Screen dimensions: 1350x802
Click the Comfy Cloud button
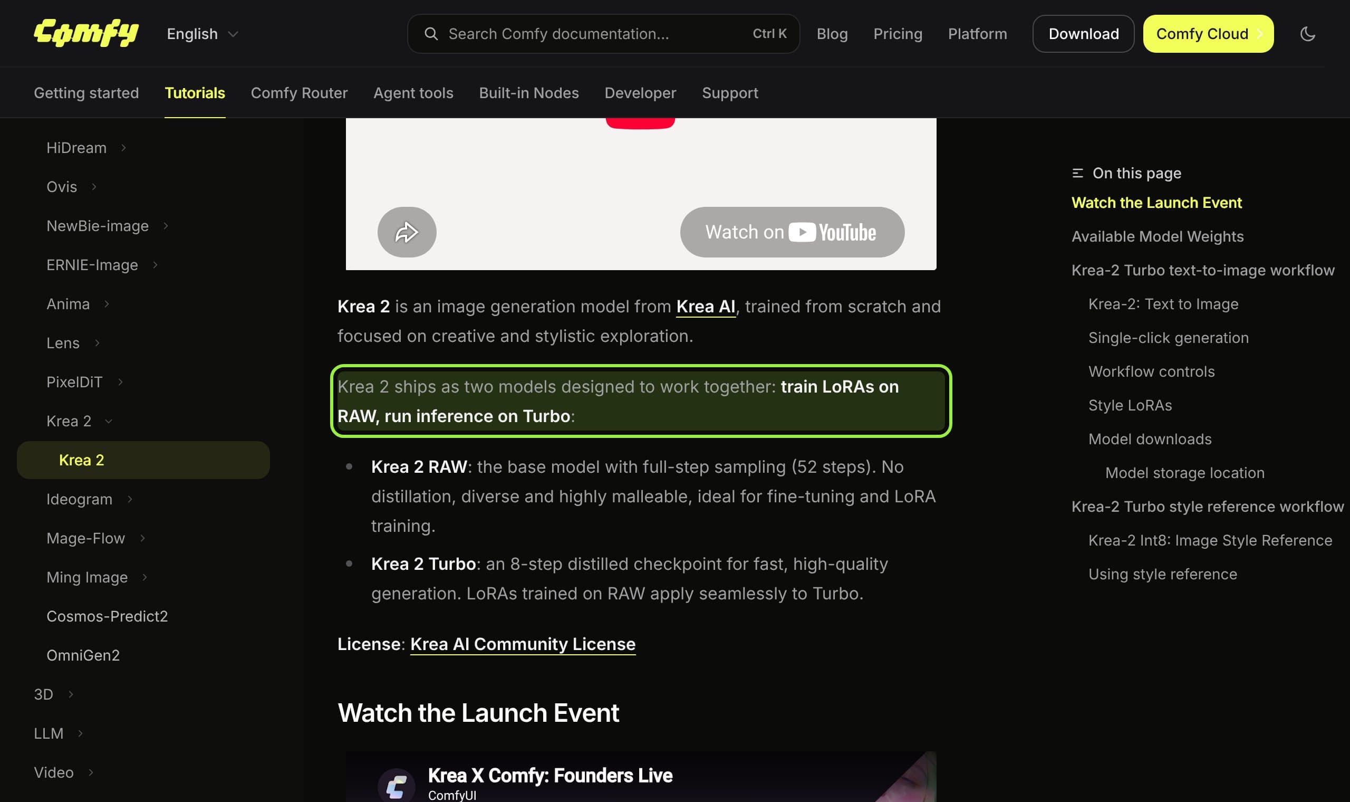(1208, 34)
